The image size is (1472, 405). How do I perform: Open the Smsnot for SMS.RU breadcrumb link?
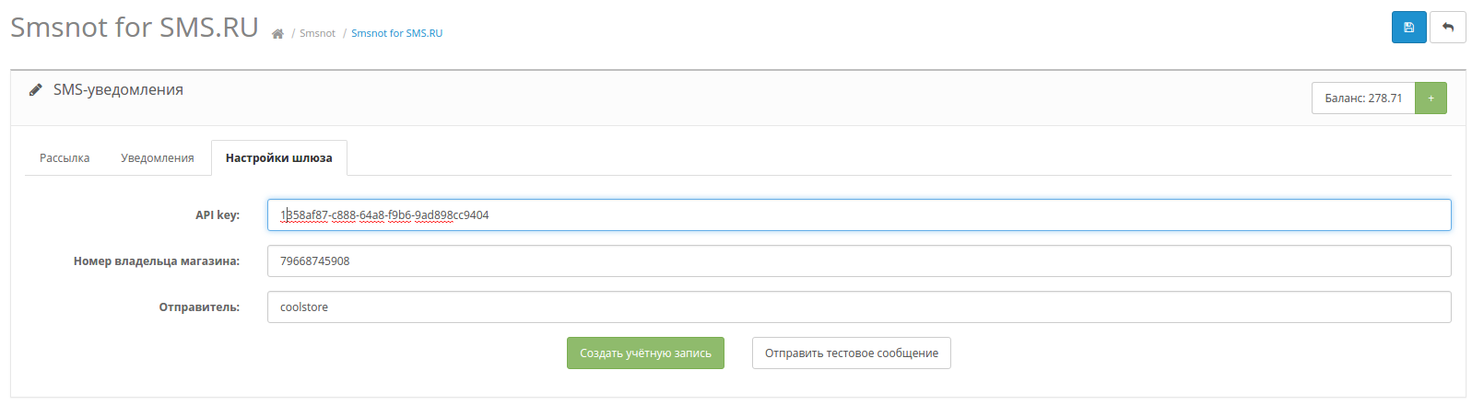click(396, 33)
